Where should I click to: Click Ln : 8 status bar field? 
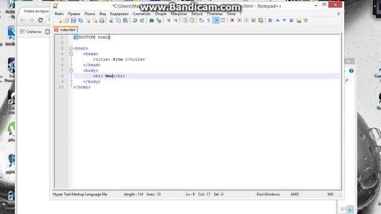190,194
